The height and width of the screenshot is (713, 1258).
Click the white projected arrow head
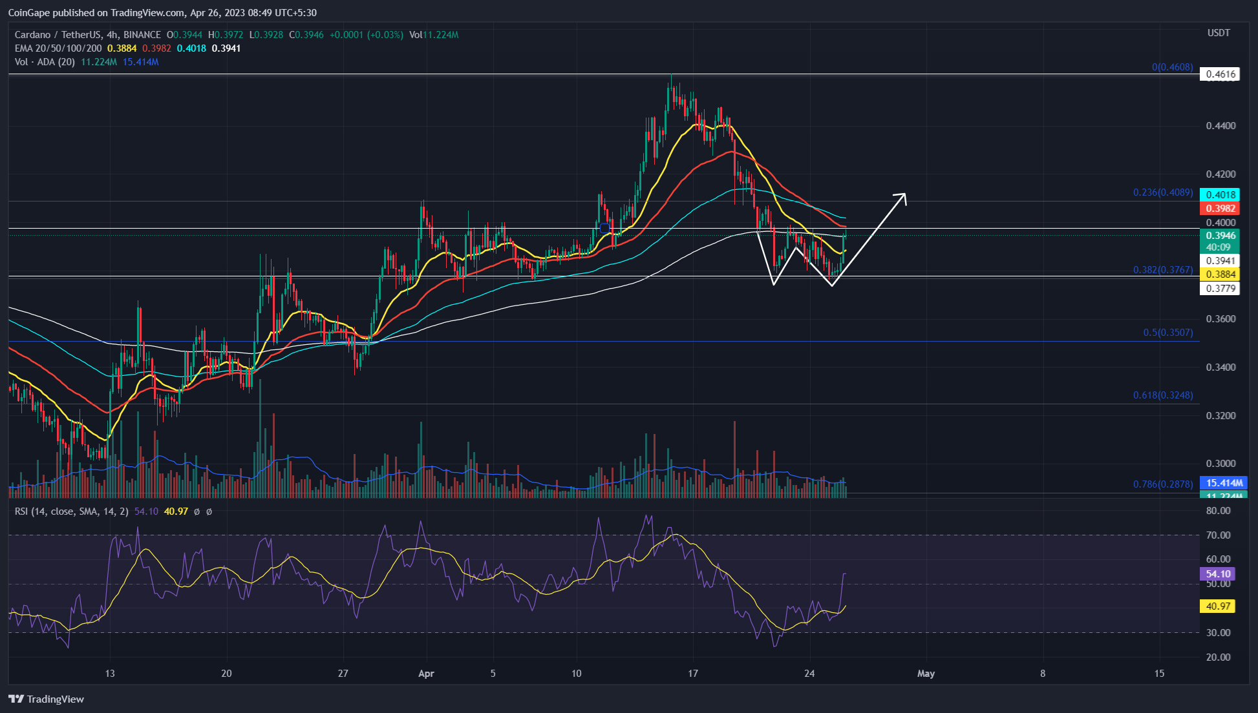coord(902,196)
